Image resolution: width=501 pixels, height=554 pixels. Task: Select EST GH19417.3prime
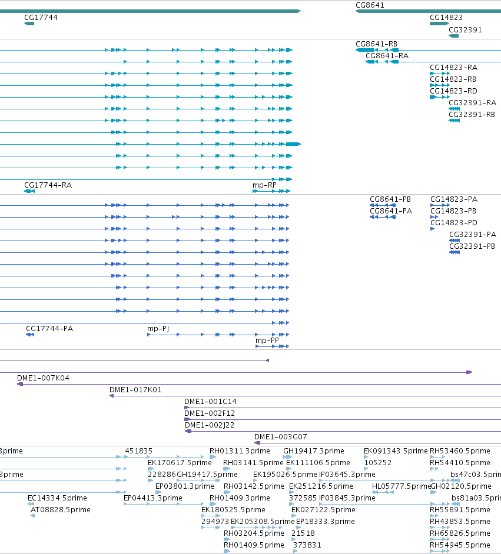(x=314, y=451)
